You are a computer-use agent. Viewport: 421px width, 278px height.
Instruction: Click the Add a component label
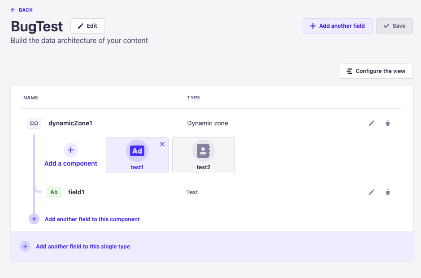pyautogui.click(x=71, y=163)
